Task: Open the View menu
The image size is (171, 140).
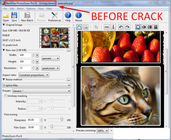Action: [41, 9]
